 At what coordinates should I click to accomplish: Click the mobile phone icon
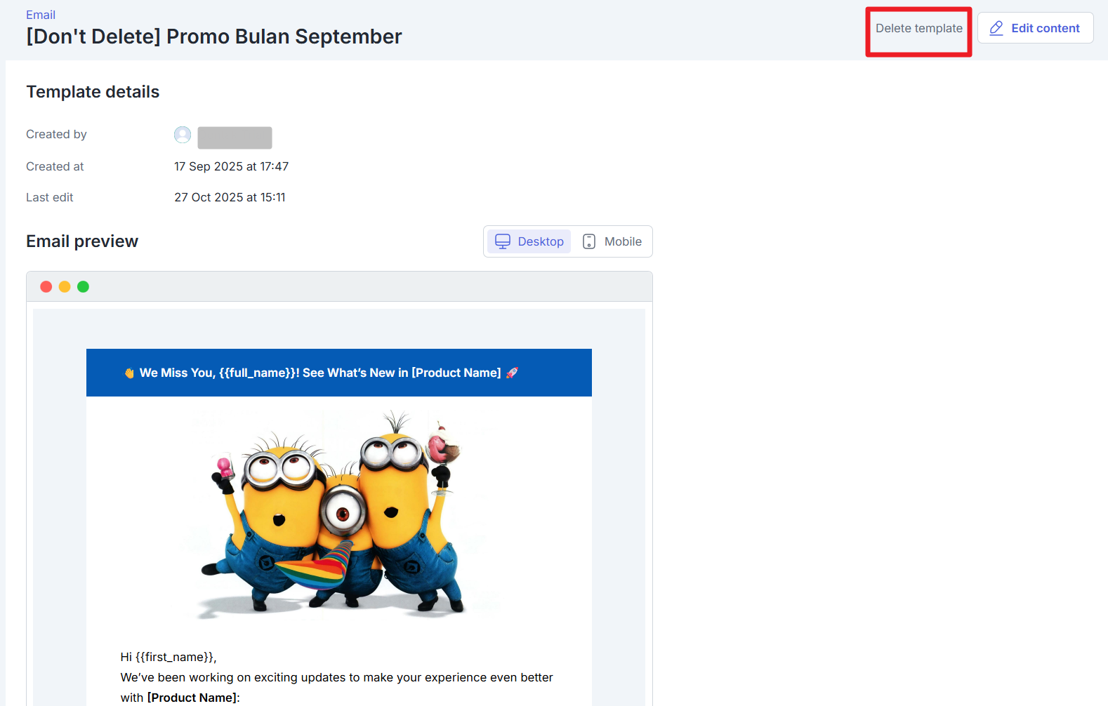(589, 241)
